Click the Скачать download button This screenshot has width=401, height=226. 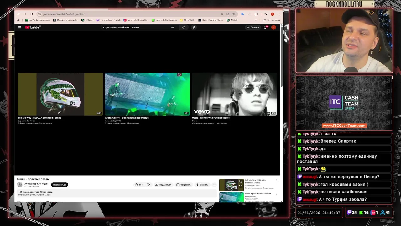click(202, 185)
